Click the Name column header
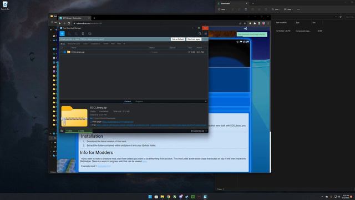The width and height of the screenshot is (355, 200). [x=74, y=48]
